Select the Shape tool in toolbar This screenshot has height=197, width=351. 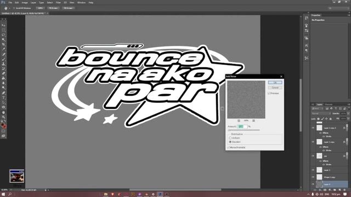3,107
